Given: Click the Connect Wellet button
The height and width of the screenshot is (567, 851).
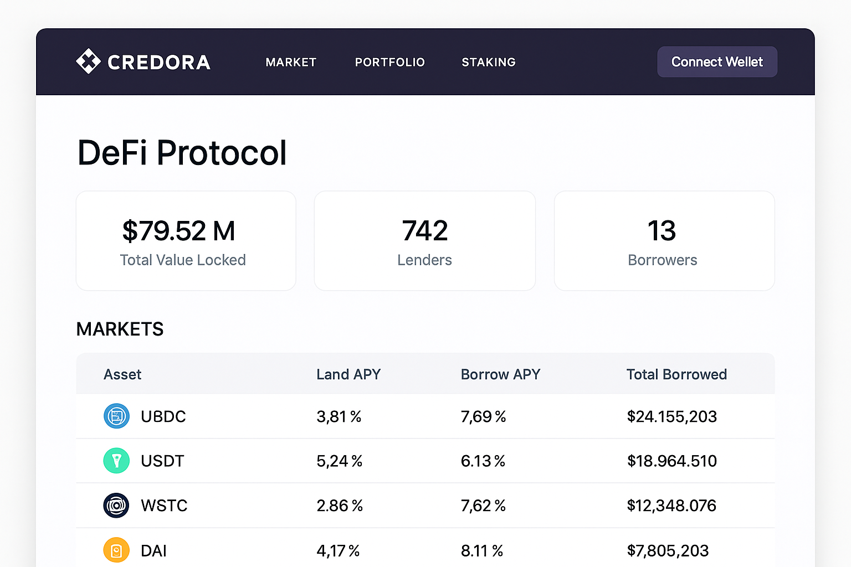Looking at the screenshot, I should tap(717, 61).
